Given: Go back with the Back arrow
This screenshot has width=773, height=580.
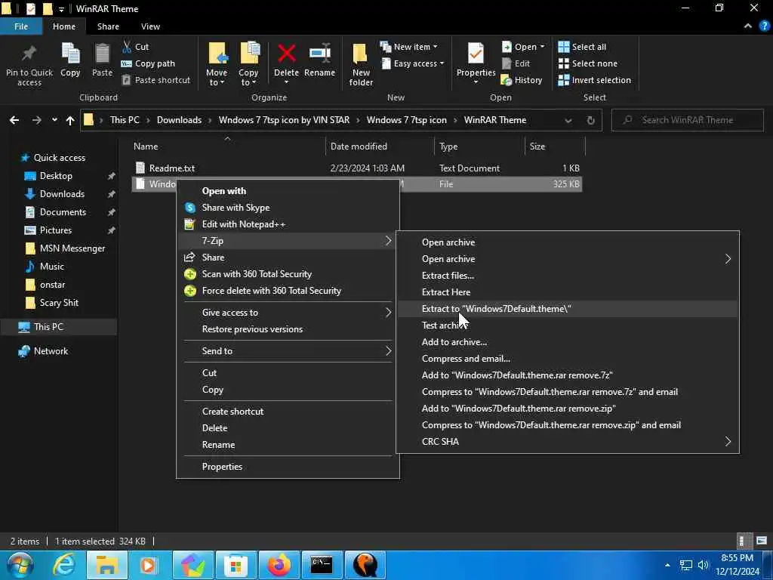Looking at the screenshot, I should (x=14, y=120).
